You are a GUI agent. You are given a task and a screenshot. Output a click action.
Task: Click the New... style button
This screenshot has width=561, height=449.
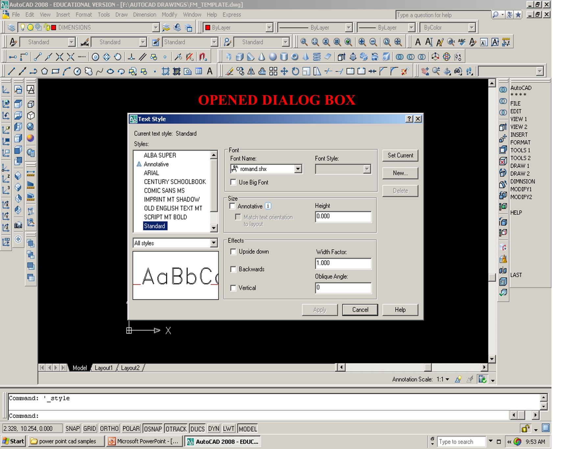[400, 173]
